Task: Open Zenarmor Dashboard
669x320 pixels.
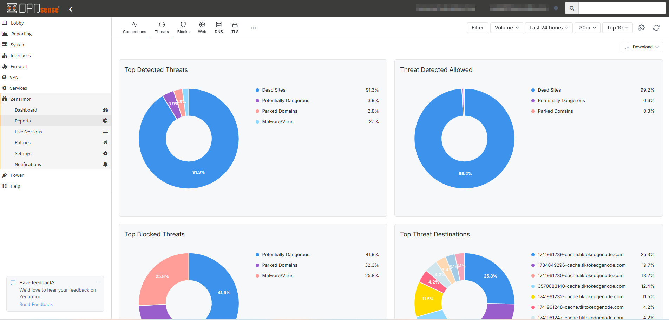Action: [55, 110]
